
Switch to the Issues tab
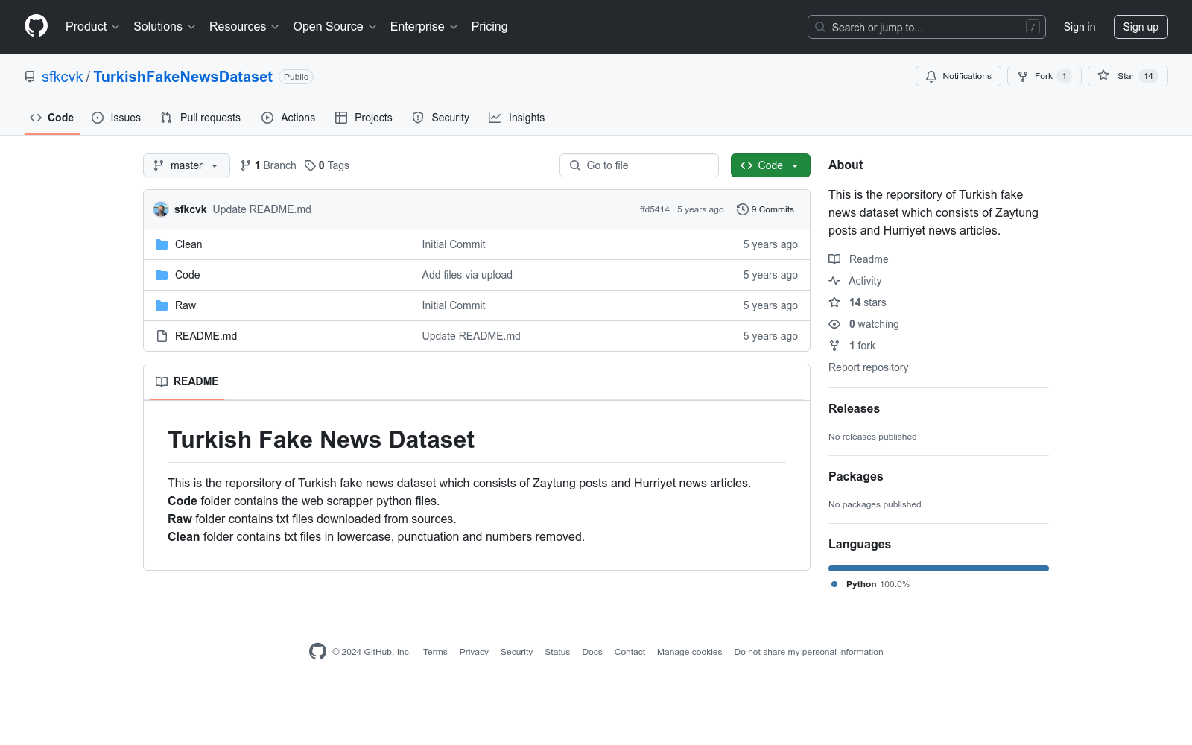pyautogui.click(x=116, y=118)
